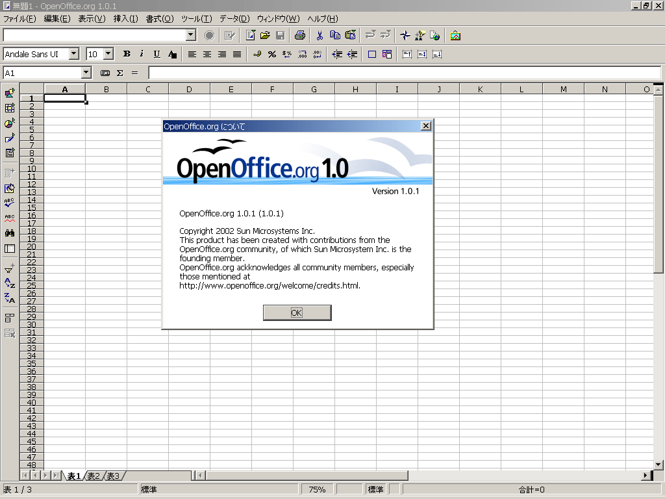
Task: Click the spellcheck ABC checkmark icon
Action: [10, 203]
